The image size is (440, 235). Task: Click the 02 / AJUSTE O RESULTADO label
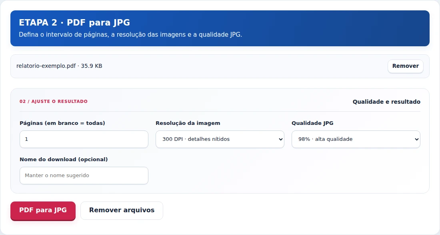54,101
